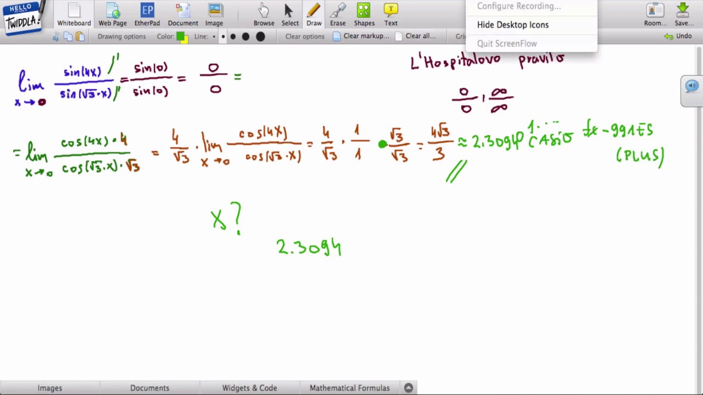Open the Images bottom panel
This screenshot has height=395, width=703.
click(x=50, y=388)
